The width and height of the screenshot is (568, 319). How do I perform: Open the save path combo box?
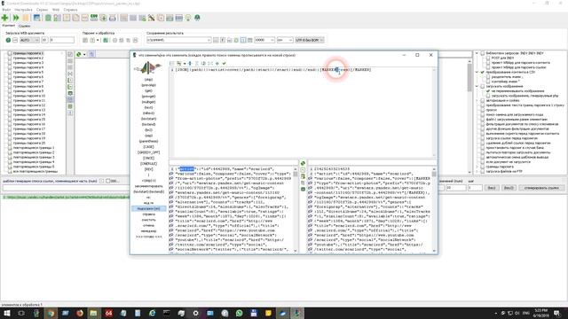click(x=178, y=40)
